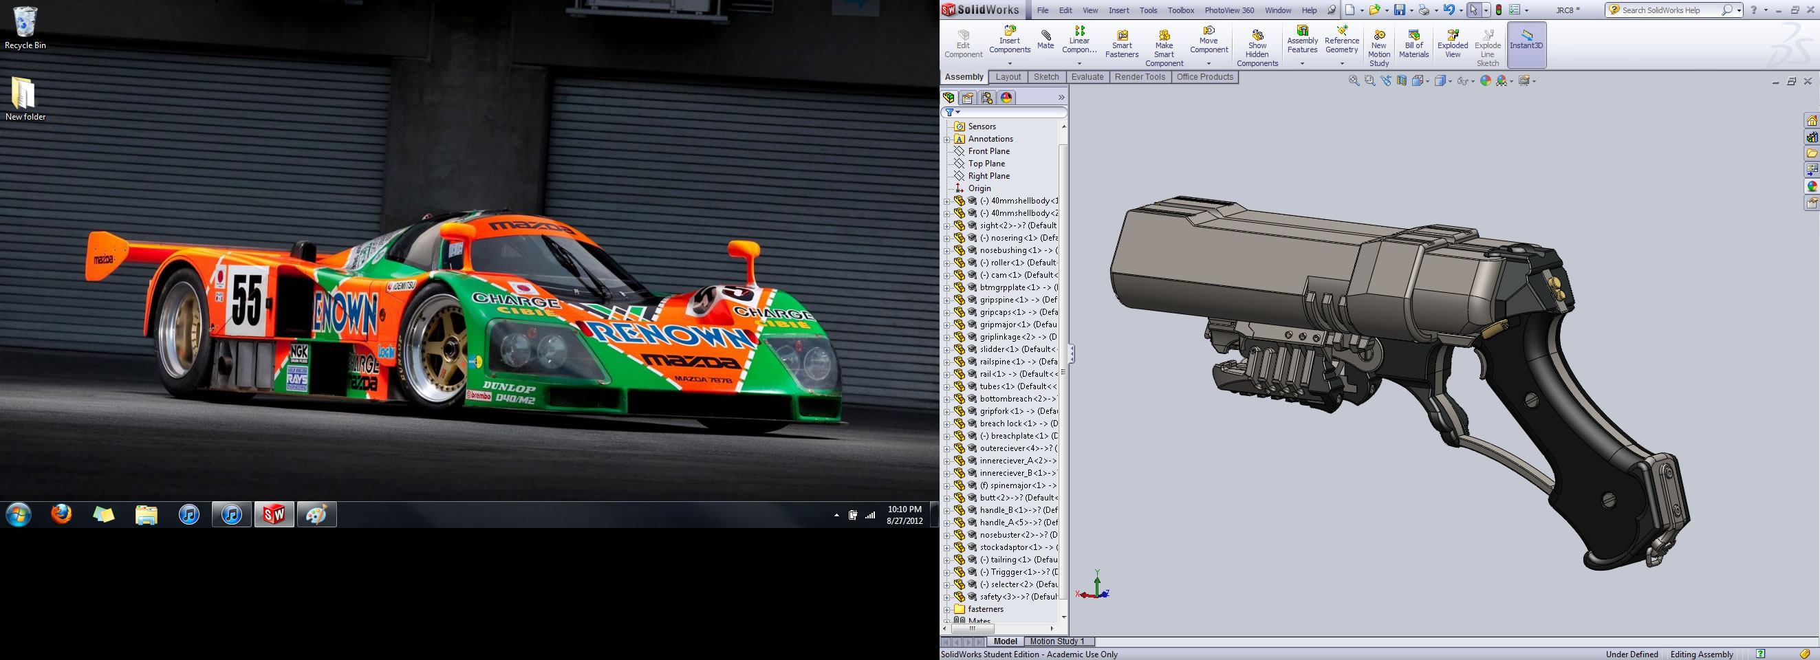Expand the Annotations tree node
Image resolution: width=1820 pixels, height=660 pixels.
tap(946, 139)
